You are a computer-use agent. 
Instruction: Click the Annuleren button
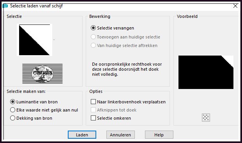[x=120, y=135]
